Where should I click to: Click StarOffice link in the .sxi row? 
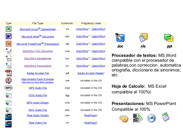pyautogui.click(x=82, y=66)
